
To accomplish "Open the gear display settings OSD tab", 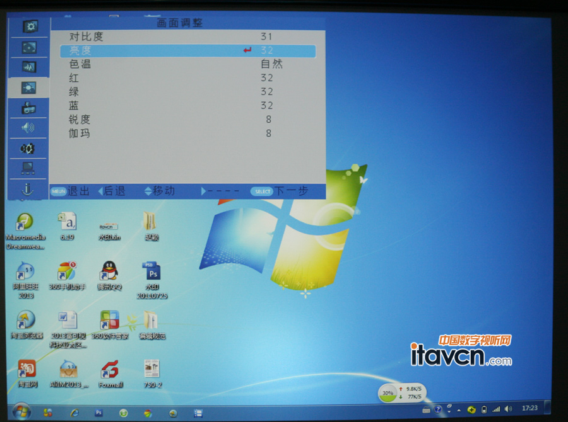I will [x=30, y=26].
